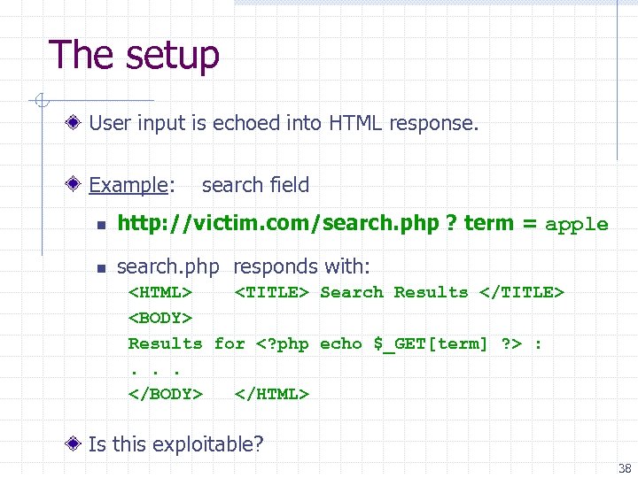This screenshot has width=638, height=478.
Task: Click the "<TITLE> Search Results </TITLE>" code
Action: click(x=399, y=293)
